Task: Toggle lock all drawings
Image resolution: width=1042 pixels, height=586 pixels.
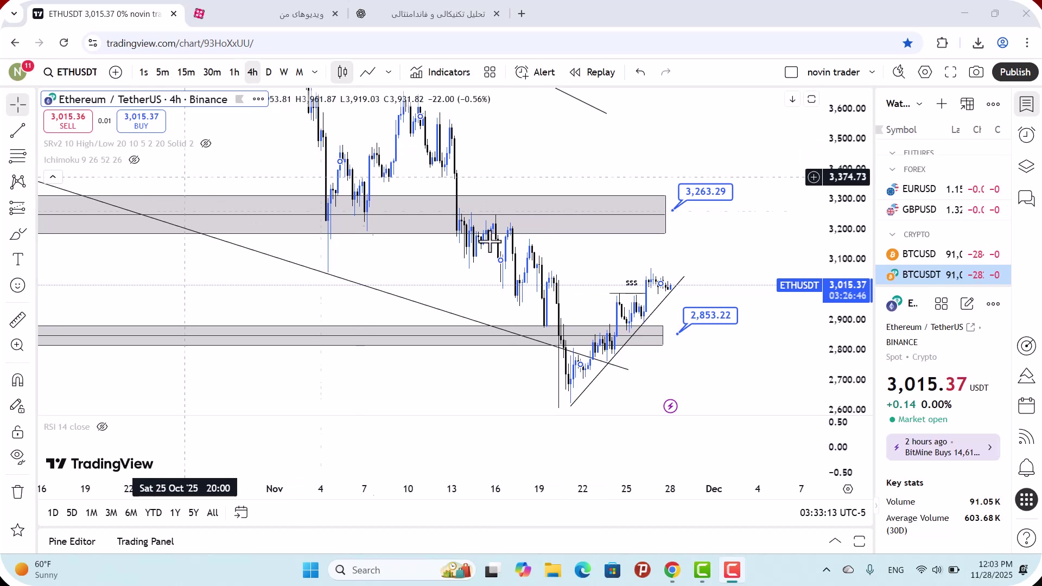Action: (x=18, y=432)
